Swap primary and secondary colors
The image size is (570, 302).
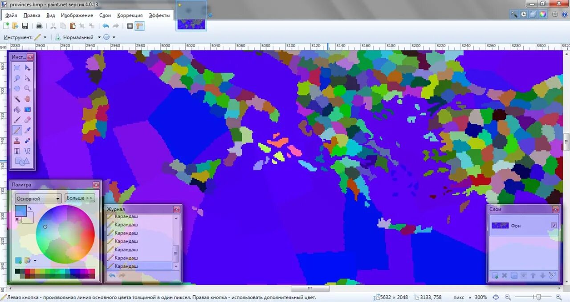[x=30, y=208]
